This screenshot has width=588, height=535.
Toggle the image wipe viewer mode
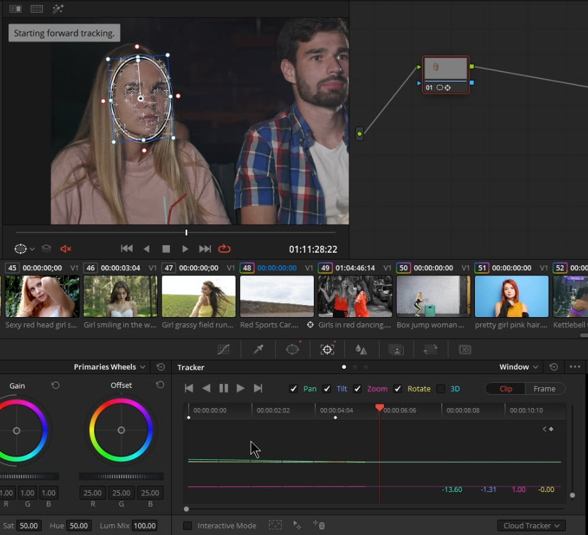15,9
